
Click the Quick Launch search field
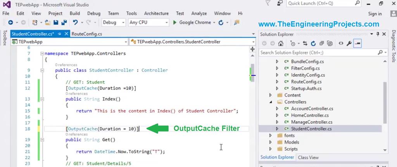pos(322,3)
